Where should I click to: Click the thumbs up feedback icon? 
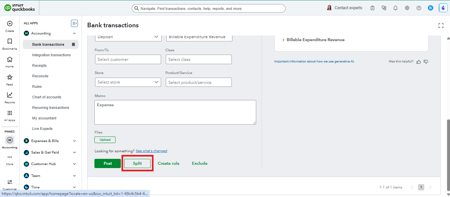(x=419, y=62)
